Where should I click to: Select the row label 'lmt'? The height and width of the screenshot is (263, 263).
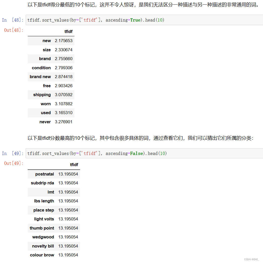click(x=51, y=192)
